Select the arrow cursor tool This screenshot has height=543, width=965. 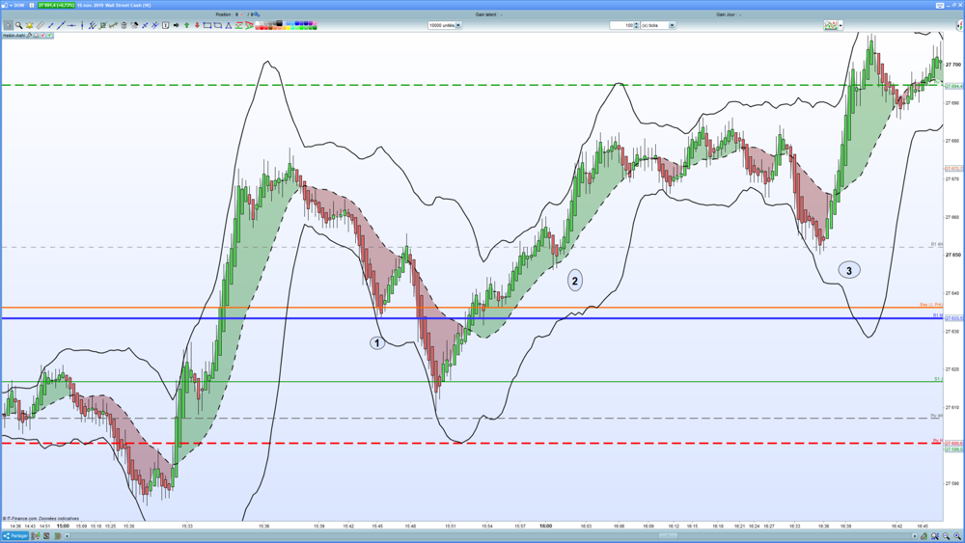pyautogui.click(x=8, y=25)
